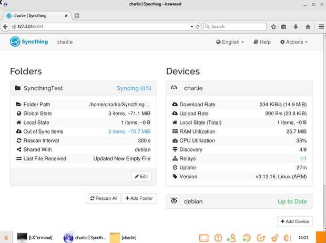Image resolution: width=326 pixels, height=243 pixels.
Task: Click the charlie device identicon
Action: [x=174, y=88]
